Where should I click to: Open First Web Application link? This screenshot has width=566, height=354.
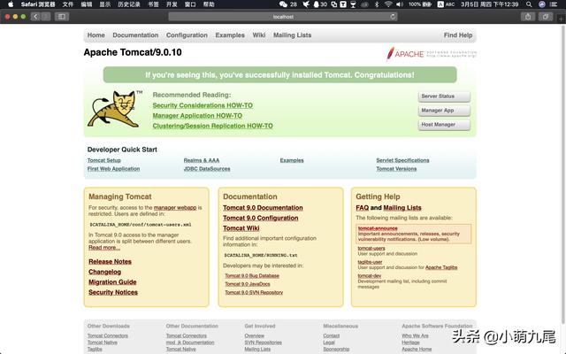(113, 169)
